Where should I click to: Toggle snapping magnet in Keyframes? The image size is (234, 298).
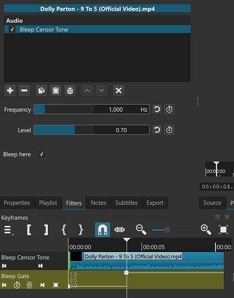103,229
